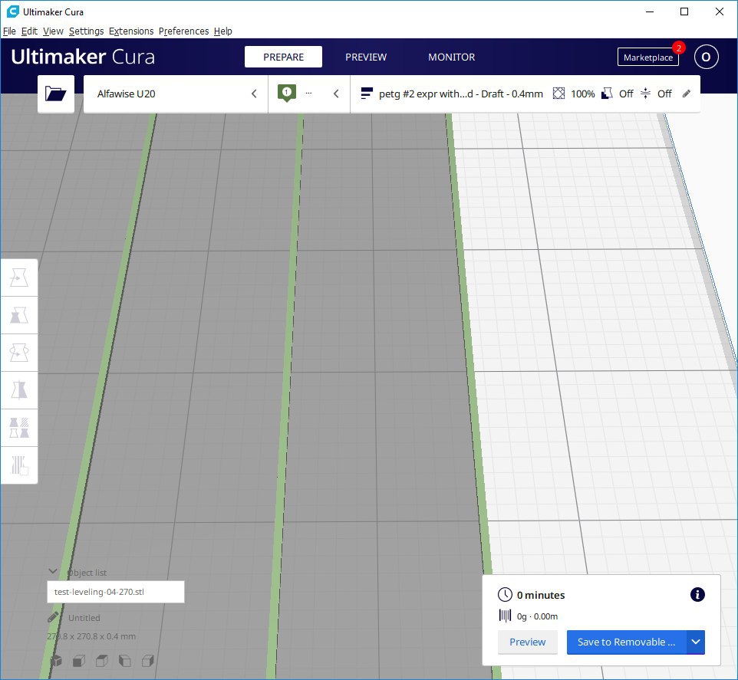Open the Settings menu

(86, 31)
